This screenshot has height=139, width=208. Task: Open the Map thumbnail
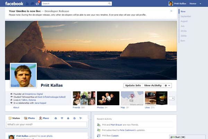click(x=132, y=98)
